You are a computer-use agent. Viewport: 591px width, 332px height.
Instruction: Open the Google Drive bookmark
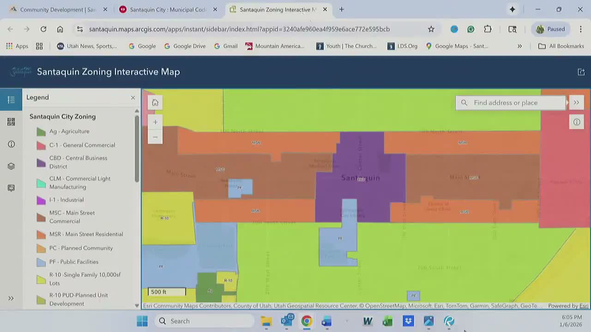coord(185,46)
